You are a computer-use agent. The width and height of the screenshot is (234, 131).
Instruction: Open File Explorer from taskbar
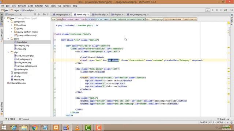coord(24,128)
